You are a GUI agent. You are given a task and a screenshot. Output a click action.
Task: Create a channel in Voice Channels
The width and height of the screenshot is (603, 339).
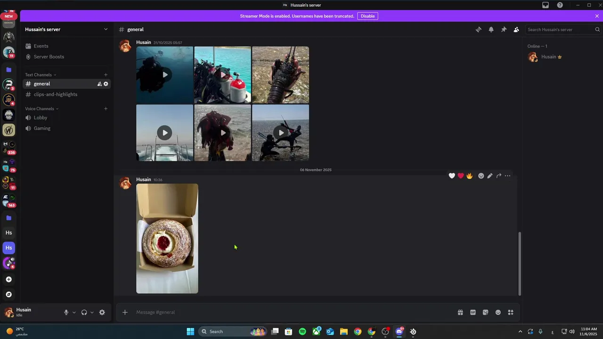click(x=106, y=109)
